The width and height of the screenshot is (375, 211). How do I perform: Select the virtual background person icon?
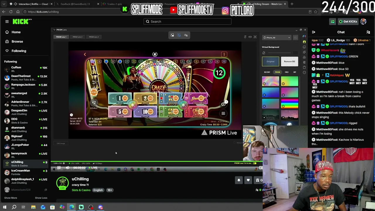(304, 42)
